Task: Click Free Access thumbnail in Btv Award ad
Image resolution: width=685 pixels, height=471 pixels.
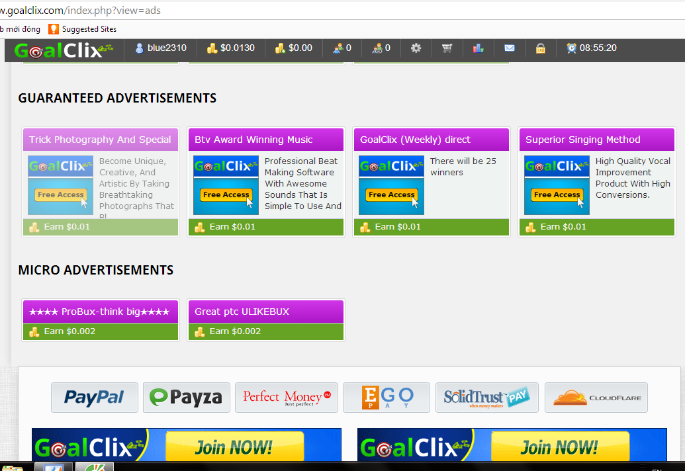Action: [226, 185]
